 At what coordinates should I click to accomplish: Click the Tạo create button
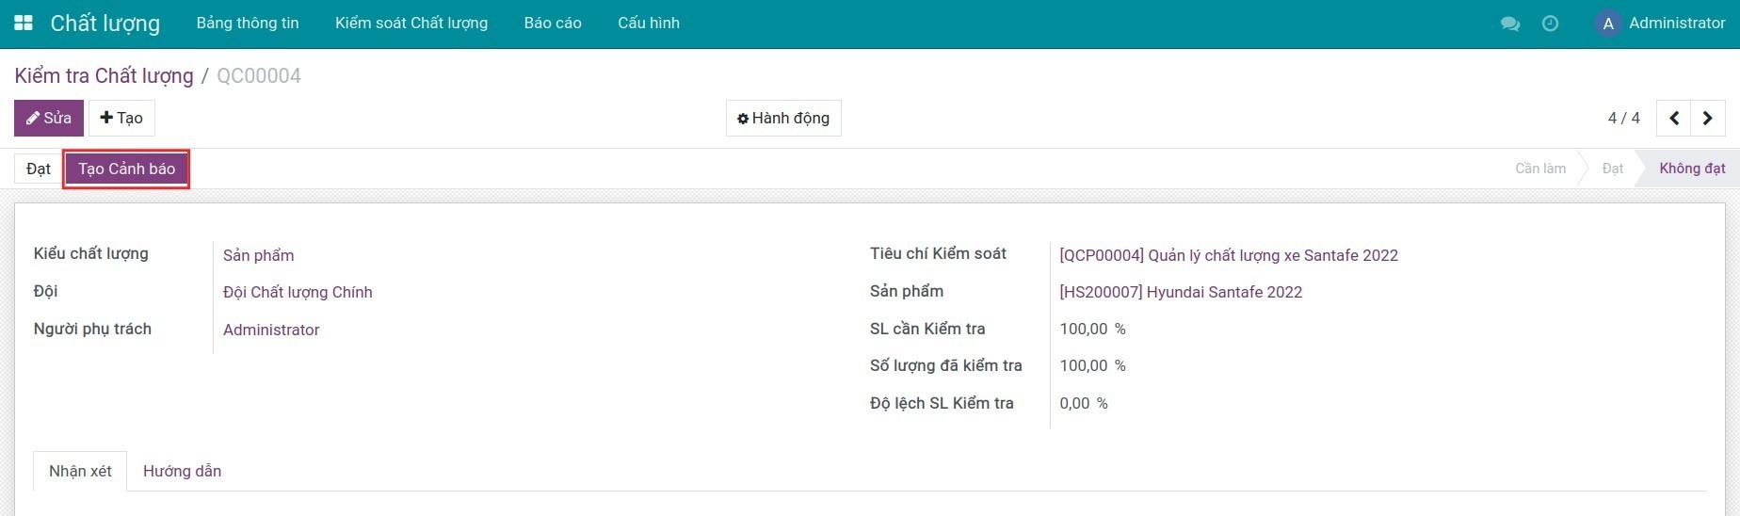(121, 119)
